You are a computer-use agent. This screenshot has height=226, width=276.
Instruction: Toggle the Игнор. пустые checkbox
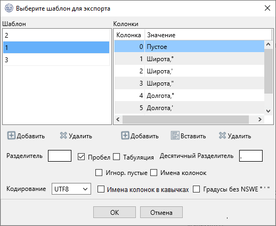point(99,172)
